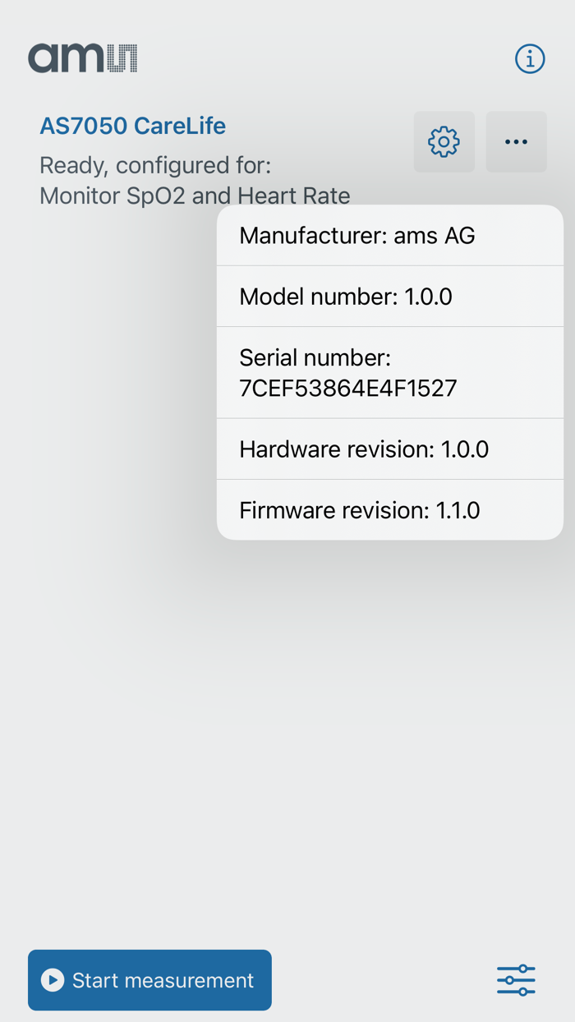Open the sliders adjustment icon

click(516, 980)
